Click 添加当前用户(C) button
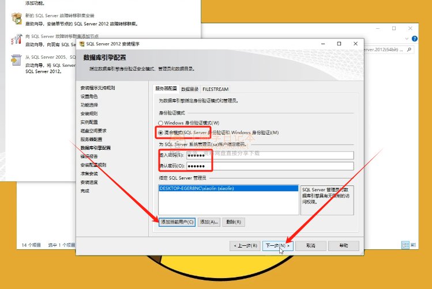The image size is (432, 289). (x=177, y=222)
